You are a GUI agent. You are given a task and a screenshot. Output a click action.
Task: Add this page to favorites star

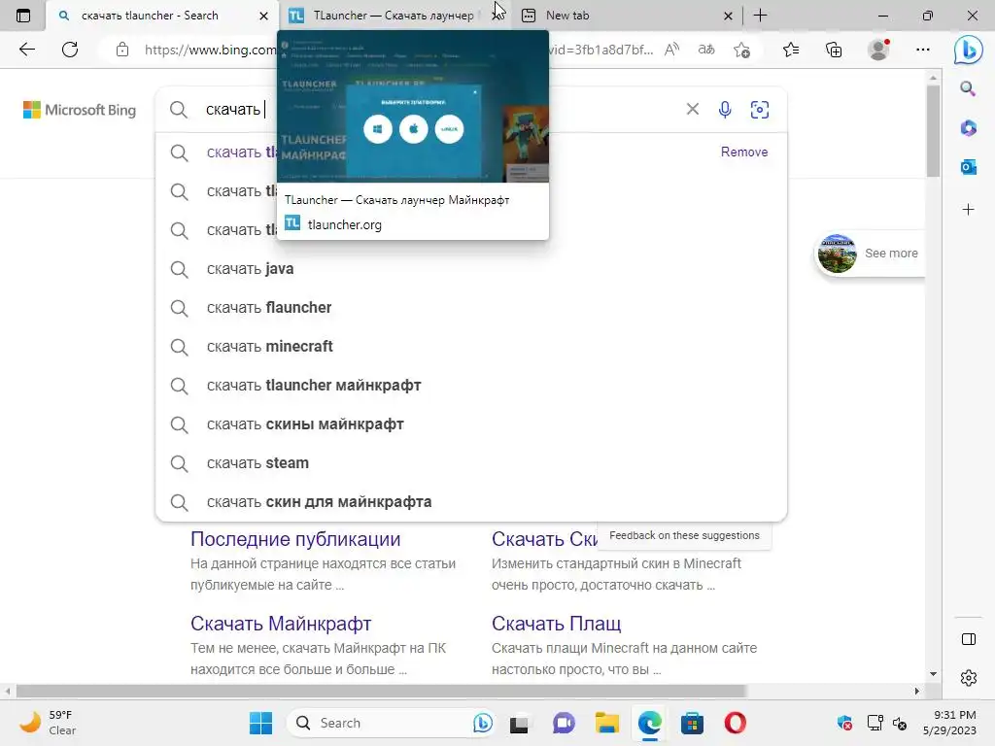[741, 50]
